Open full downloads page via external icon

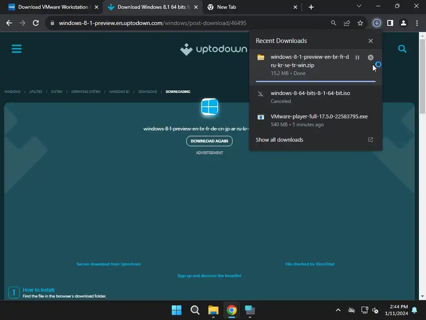point(370,140)
